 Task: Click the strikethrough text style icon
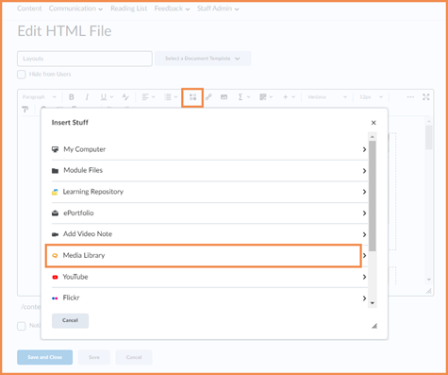pyautogui.click(x=125, y=97)
